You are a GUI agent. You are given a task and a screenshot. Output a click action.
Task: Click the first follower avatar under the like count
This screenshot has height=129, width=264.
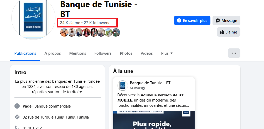pos(64,33)
